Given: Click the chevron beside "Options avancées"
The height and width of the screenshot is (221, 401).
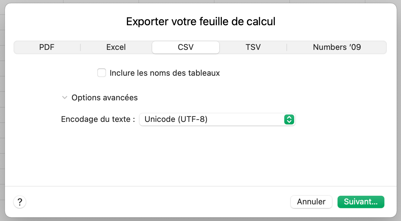Looking at the screenshot, I should (65, 97).
